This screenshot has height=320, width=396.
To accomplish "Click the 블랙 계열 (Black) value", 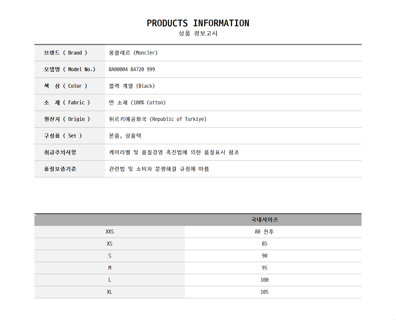I will (x=132, y=86).
